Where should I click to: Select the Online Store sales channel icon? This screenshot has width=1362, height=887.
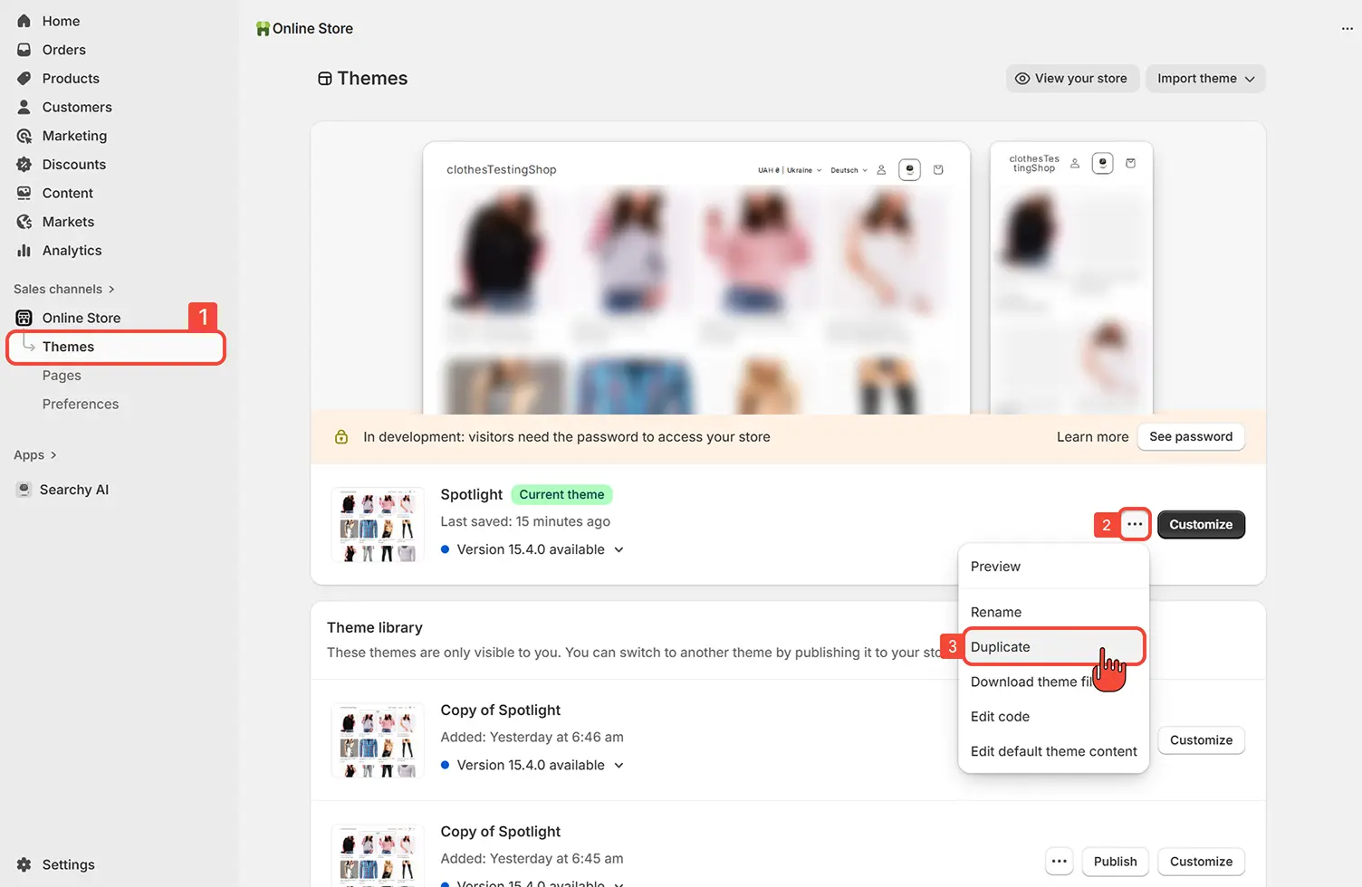(24, 318)
